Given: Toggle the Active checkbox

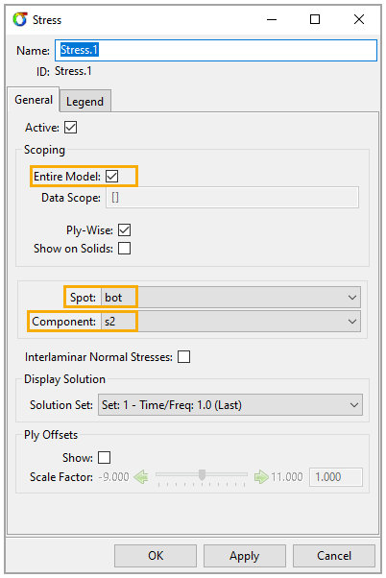Looking at the screenshot, I should tap(70, 128).
